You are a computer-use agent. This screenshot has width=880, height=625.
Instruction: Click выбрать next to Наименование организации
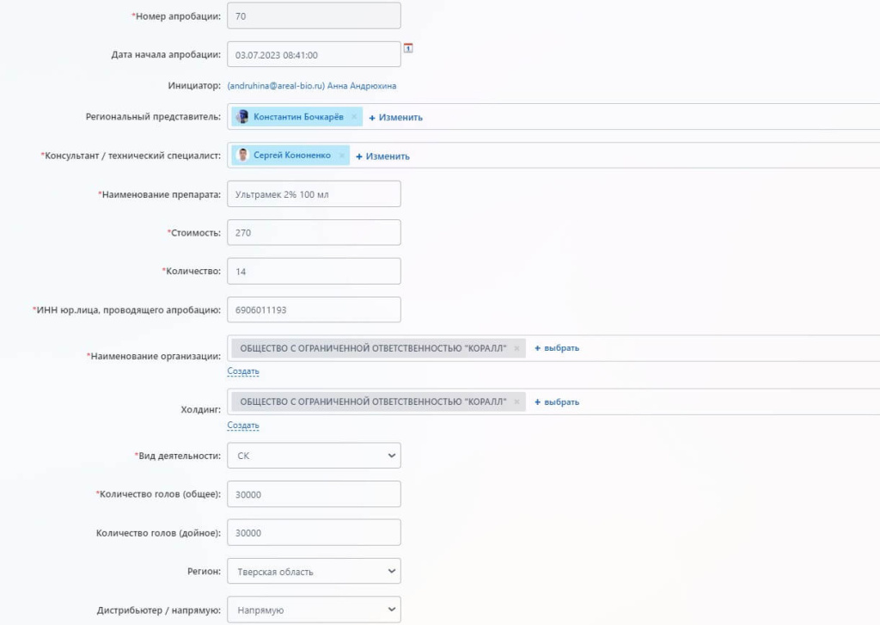557,348
